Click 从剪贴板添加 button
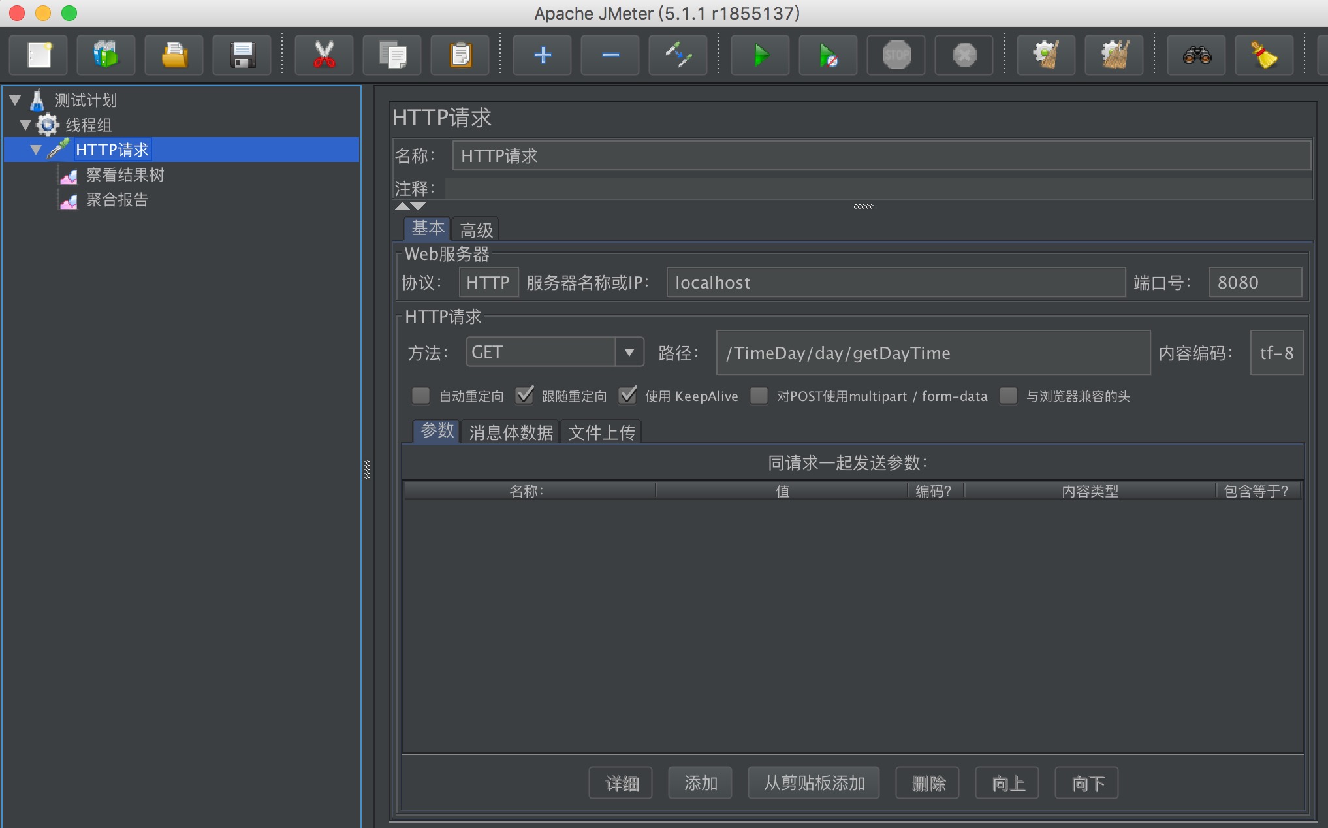Image resolution: width=1328 pixels, height=828 pixels. (814, 783)
